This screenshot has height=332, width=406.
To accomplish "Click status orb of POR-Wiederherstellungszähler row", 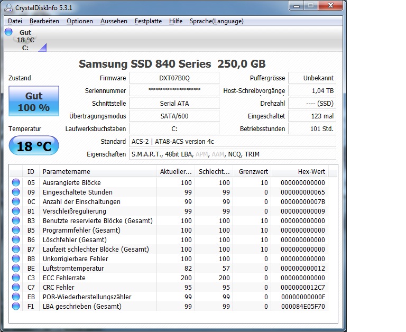I will pyautogui.click(x=16, y=297).
